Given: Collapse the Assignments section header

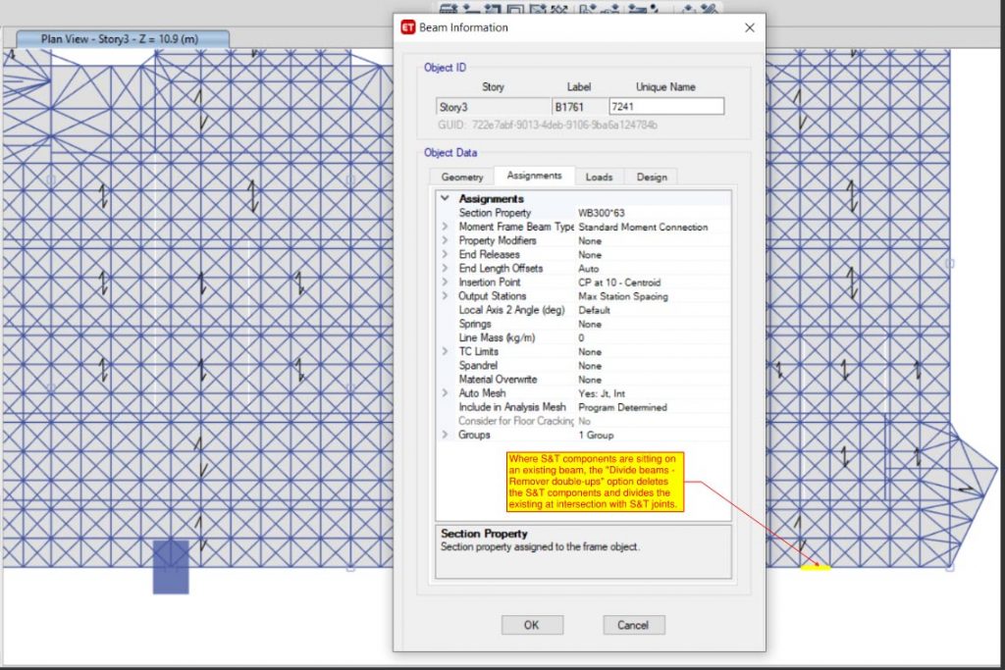Looking at the screenshot, I should point(445,199).
